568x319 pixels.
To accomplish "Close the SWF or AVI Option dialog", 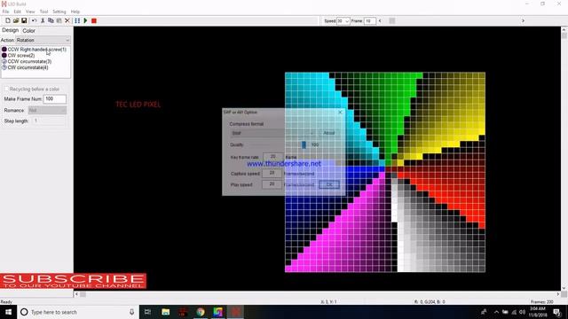I will pos(340,113).
